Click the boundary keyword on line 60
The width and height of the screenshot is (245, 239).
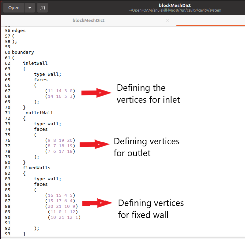(23, 52)
